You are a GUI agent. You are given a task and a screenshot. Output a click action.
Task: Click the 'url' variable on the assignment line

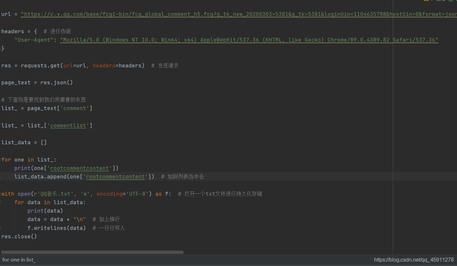click(x=6, y=14)
